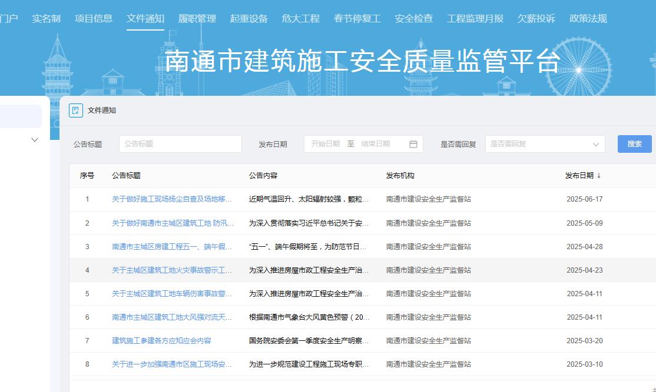Select the 安全检查 nav tab
The image size is (656, 392).
point(414,19)
